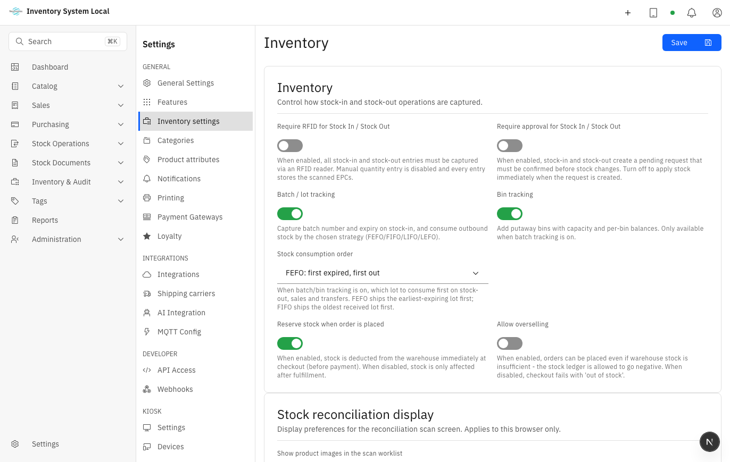This screenshot has height=462, width=730.
Task: Click the green status dot in top bar
Action: point(673,13)
